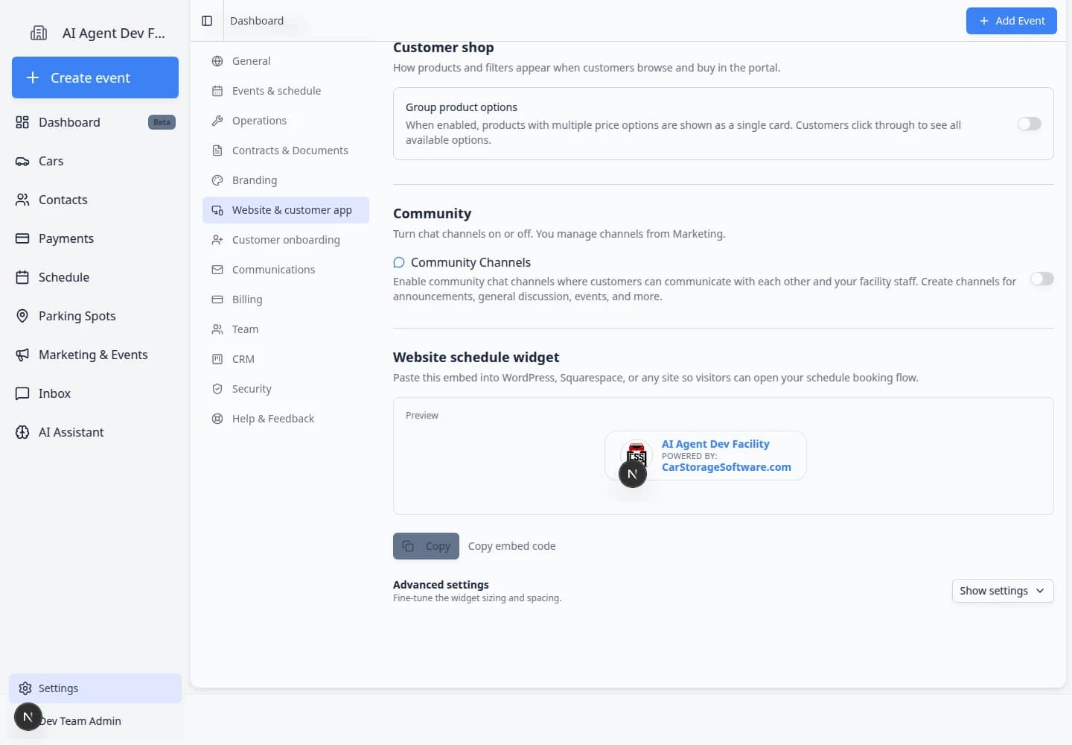Open Customer onboarding settings
The width and height of the screenshot is (1072, 745).
[x=286, y=240]
